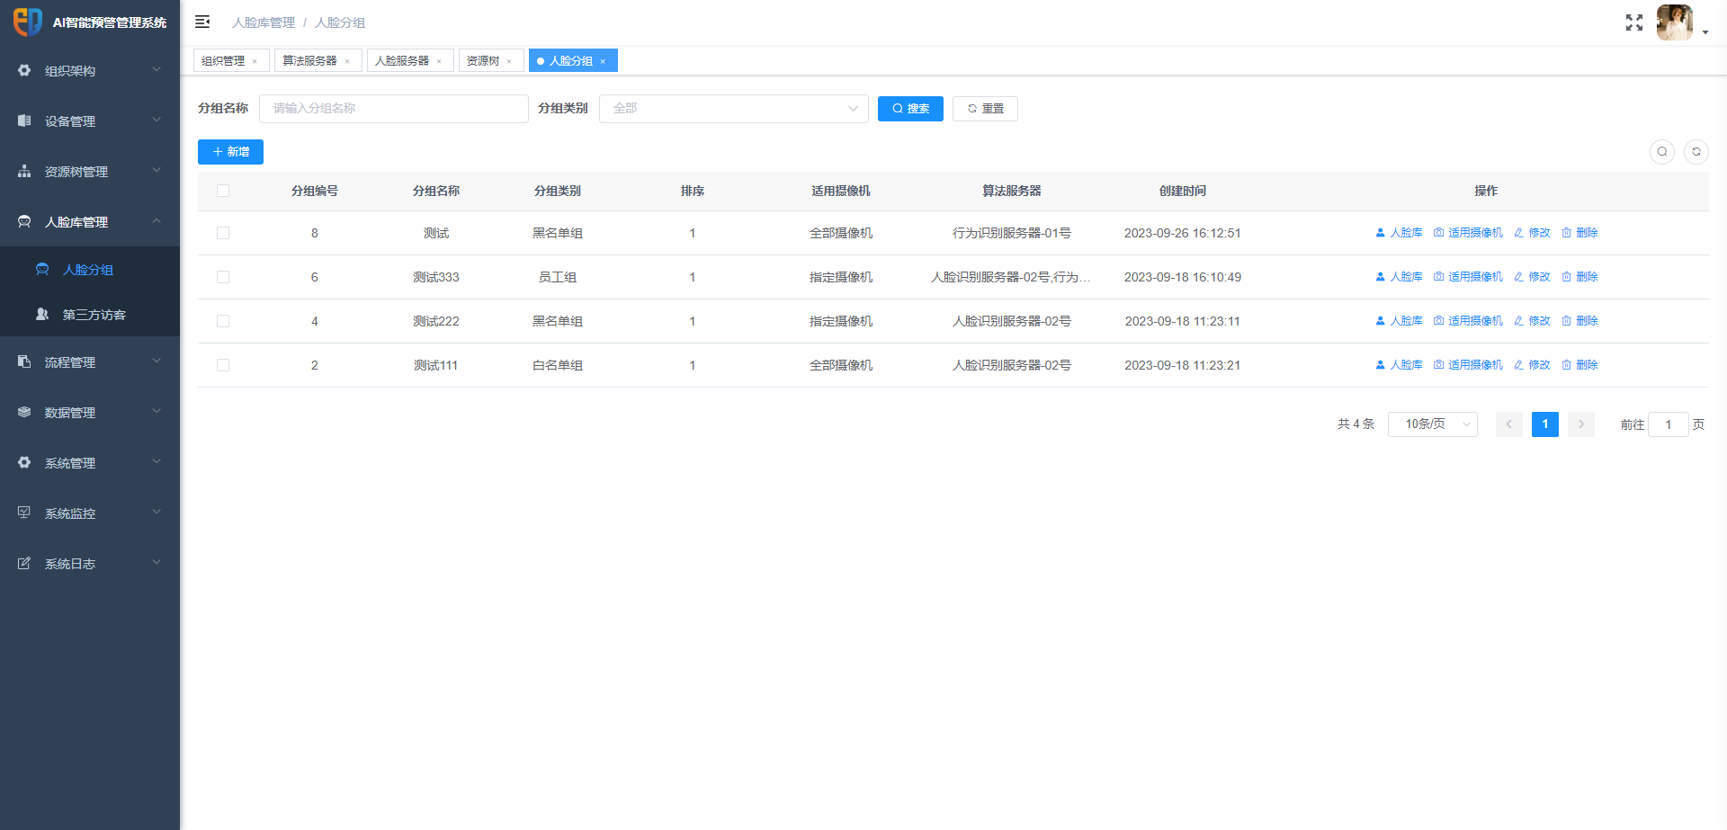Open 适用摄像机 for group 测试333
This screenshot has width=1727, height=830.
1468,277
